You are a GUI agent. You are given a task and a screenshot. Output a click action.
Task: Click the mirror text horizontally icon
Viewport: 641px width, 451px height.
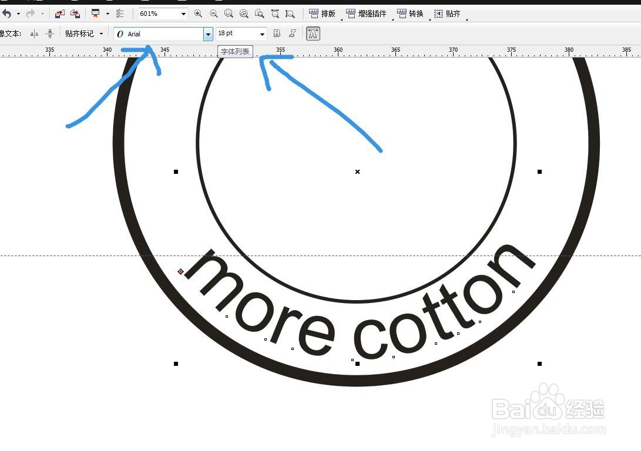(34, 34)
